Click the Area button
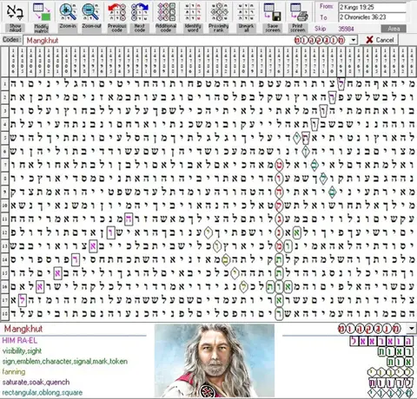Screen dimensions: 417x399 point(394,29)
